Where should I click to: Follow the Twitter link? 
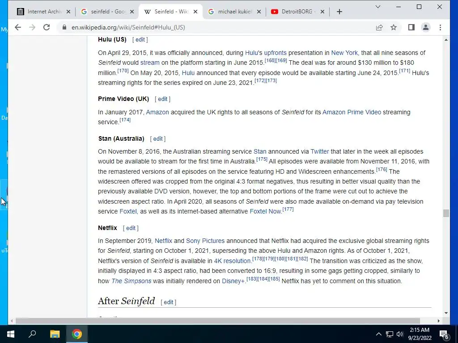[319, 152]
